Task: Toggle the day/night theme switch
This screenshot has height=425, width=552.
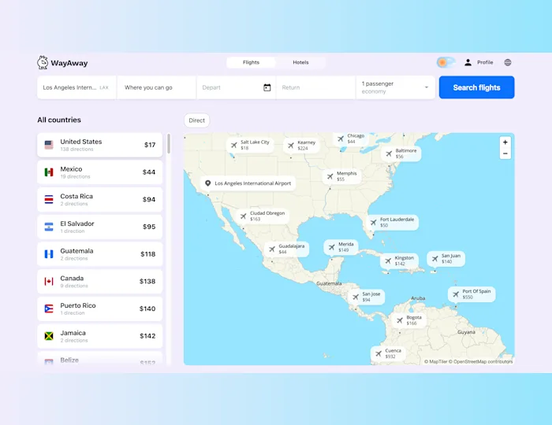Action: (x=446, y=62)
